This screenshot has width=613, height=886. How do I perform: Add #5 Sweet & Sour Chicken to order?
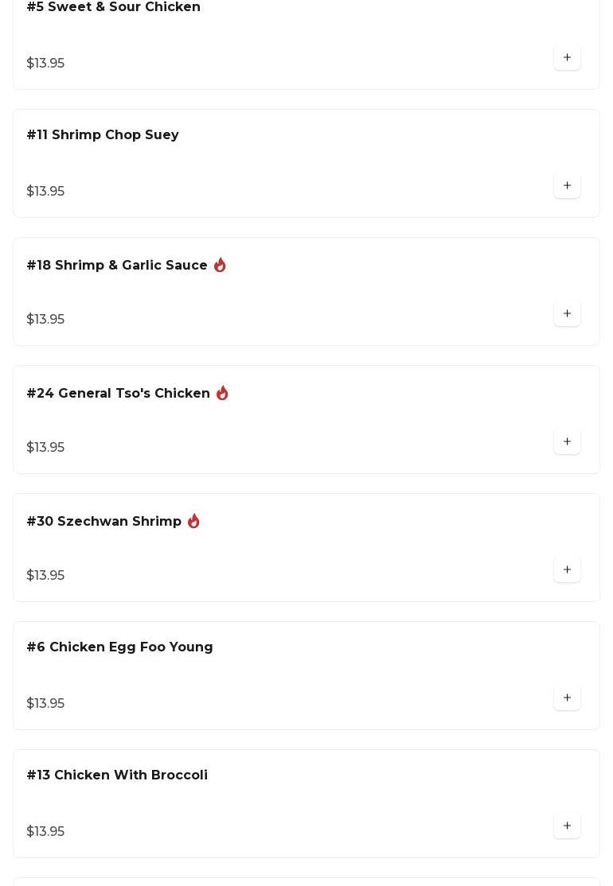(x=567, y=58)
